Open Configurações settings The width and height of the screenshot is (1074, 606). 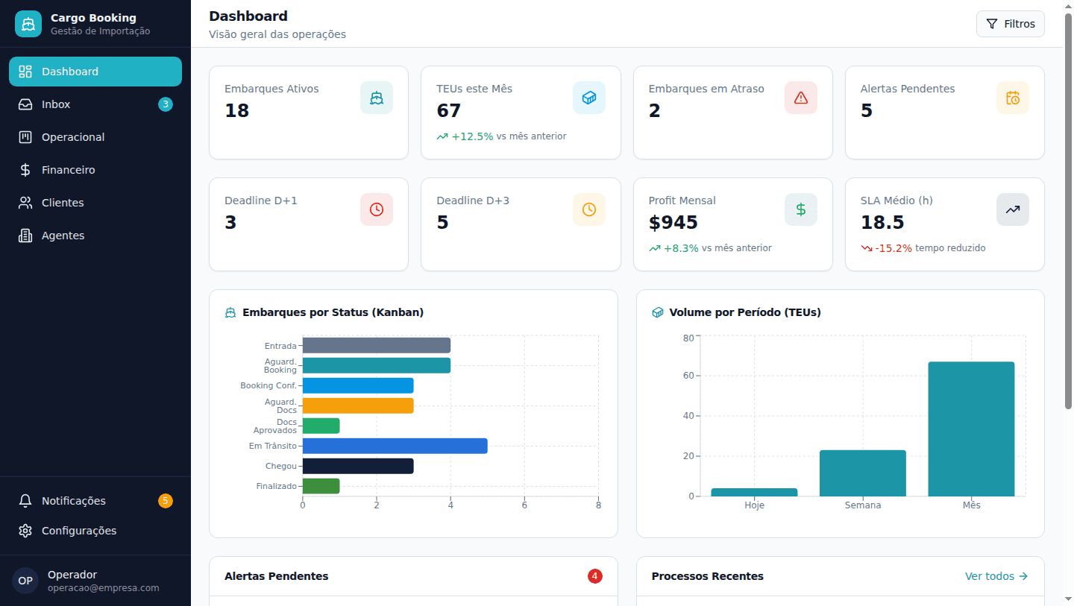tap(95, 531)
